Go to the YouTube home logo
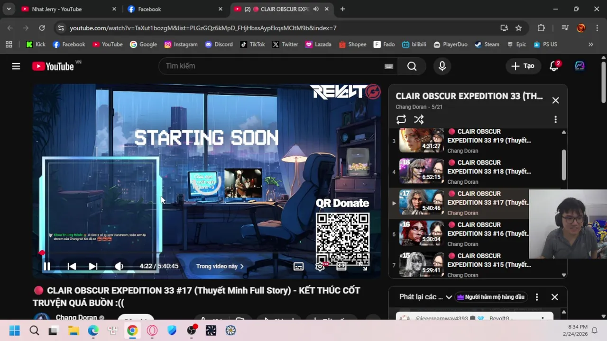The width and height of the screenshot is (607, 341). click(x=53, y=66)
